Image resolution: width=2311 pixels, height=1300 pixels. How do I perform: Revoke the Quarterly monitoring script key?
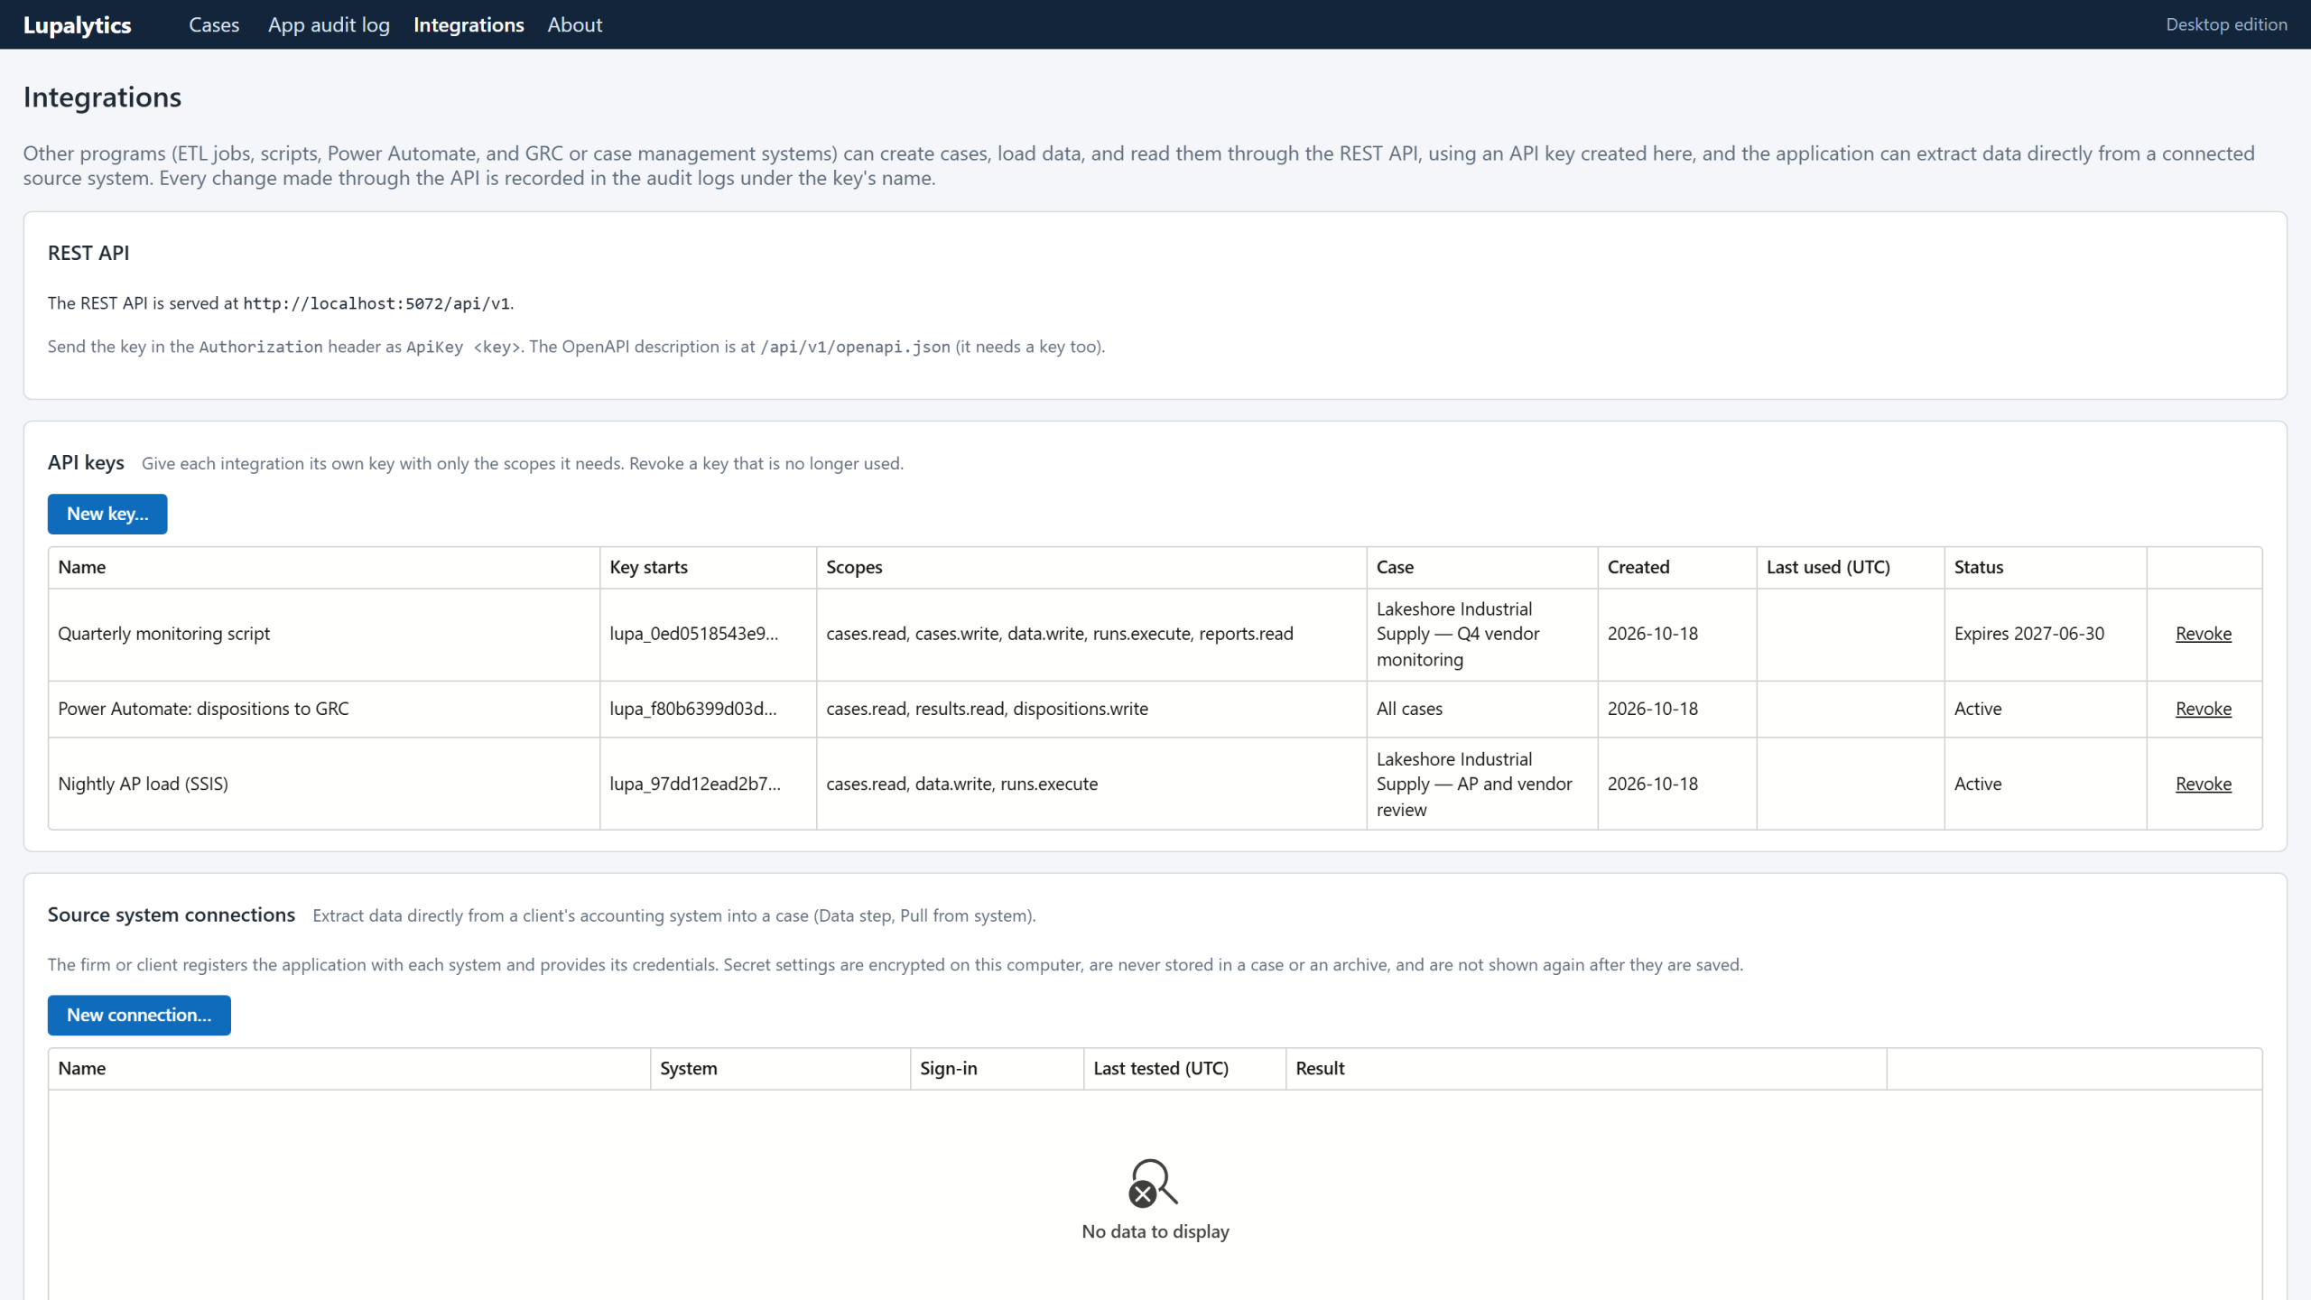[2204, 634]
